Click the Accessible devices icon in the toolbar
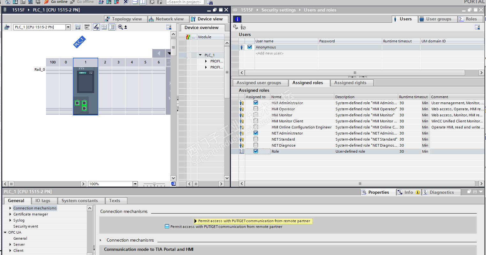 (x=101, y=2)
